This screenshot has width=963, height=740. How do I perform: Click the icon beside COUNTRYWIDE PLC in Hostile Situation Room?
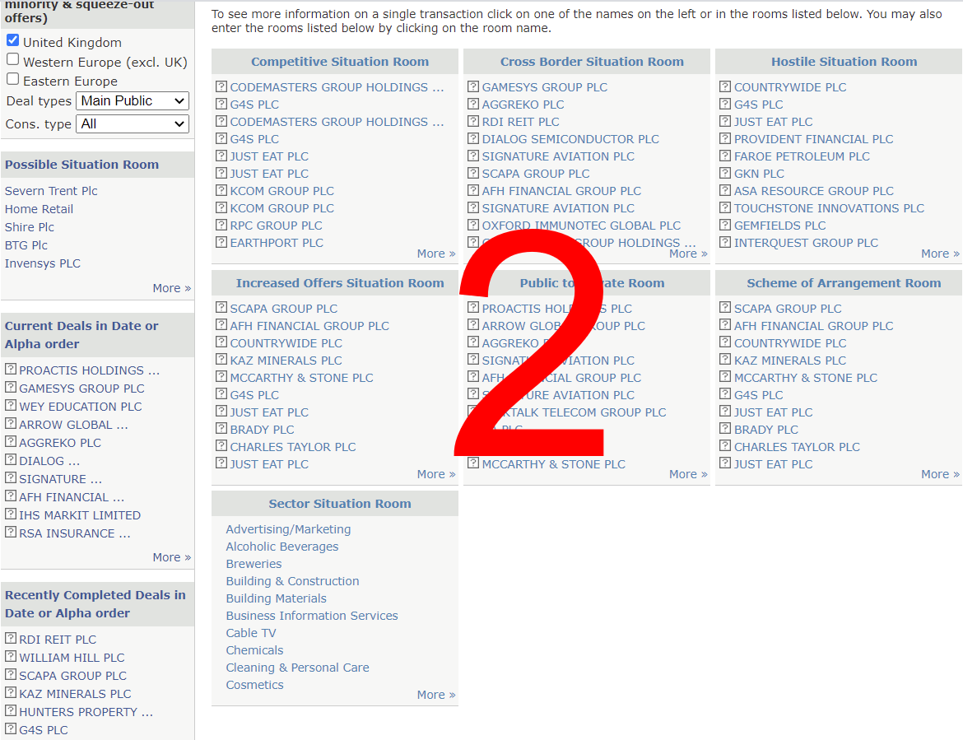point(725,86)
